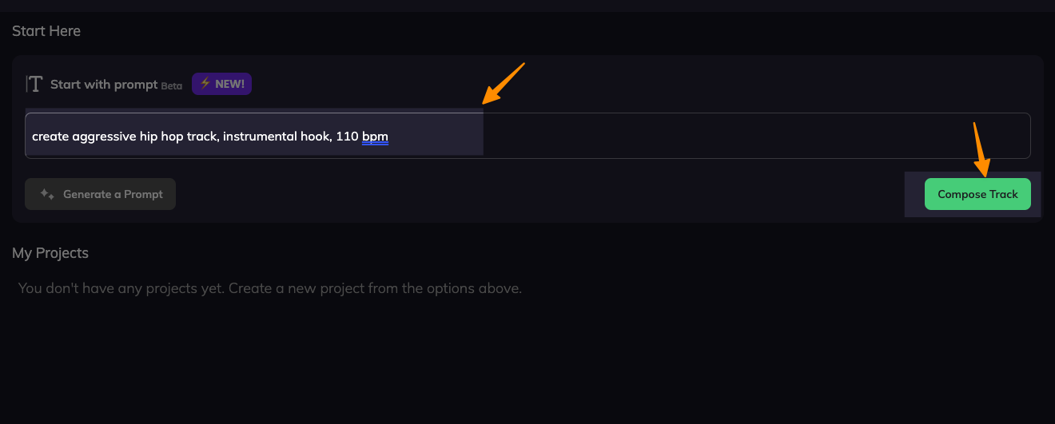Click empty right side of prompt field
Image resolution: width=1055 pixels, height=424 pixels.
tap(751, 137)
